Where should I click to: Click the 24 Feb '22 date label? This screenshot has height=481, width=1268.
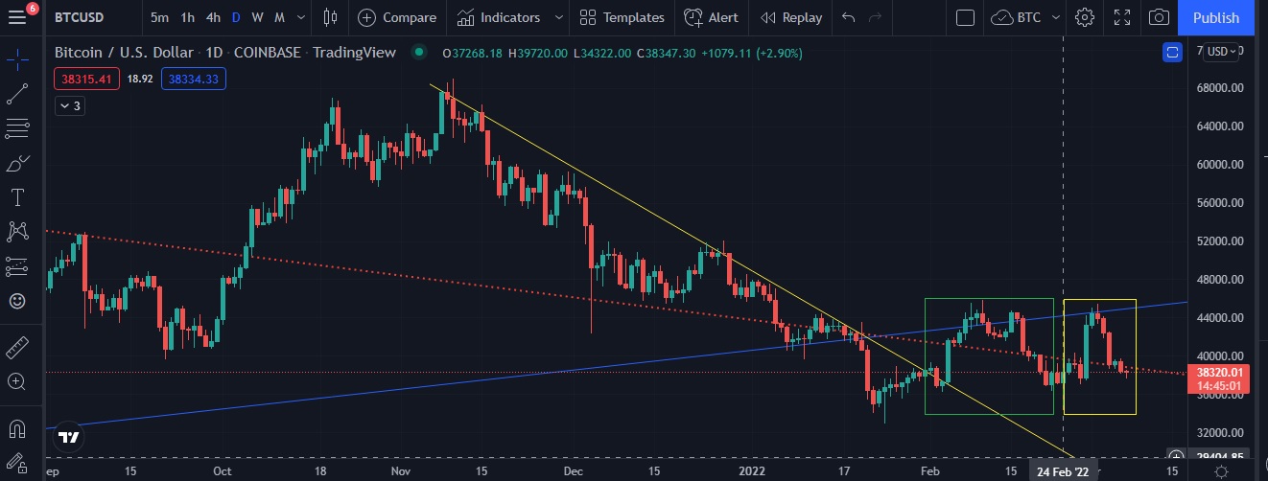pos(1063,472)
